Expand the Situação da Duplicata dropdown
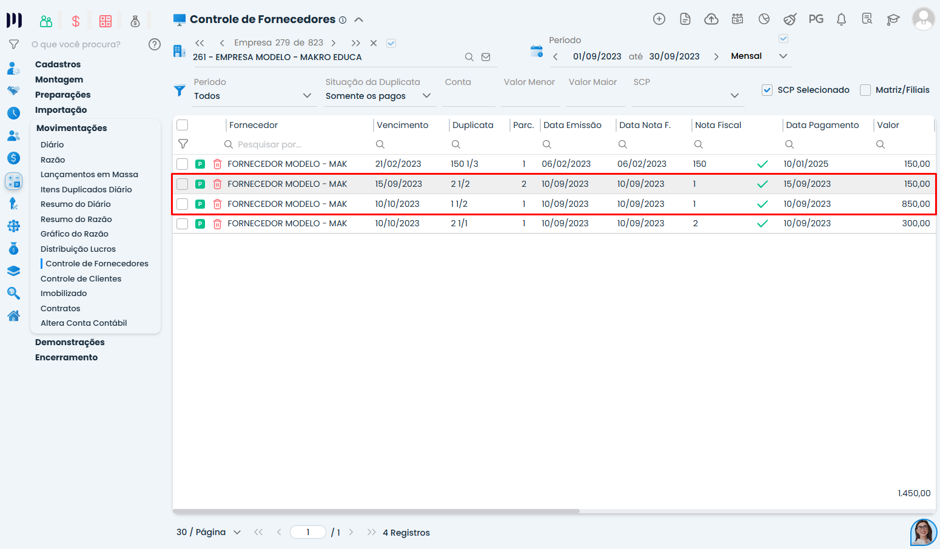Screen dimensions: 940x549 [x=426, y=96]
